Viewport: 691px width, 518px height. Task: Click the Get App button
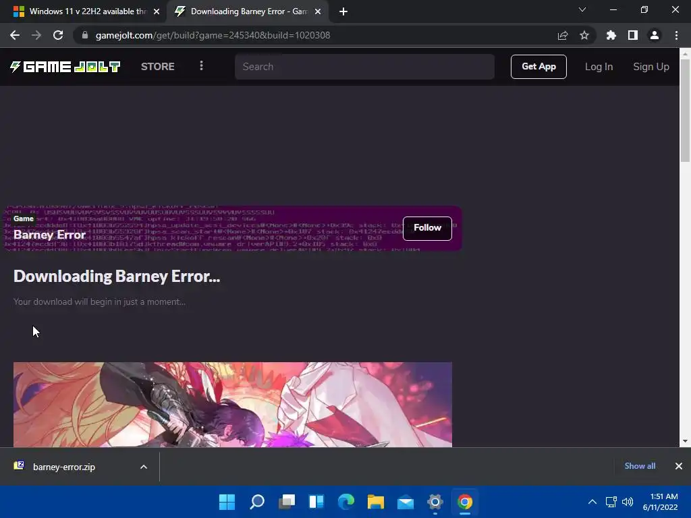(x=538, y=67)
